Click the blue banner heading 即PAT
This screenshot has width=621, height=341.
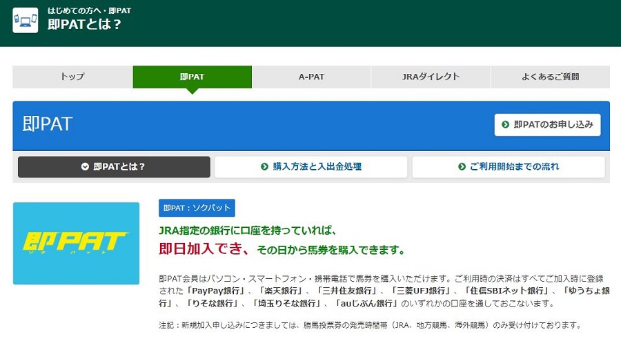(48, 124)
